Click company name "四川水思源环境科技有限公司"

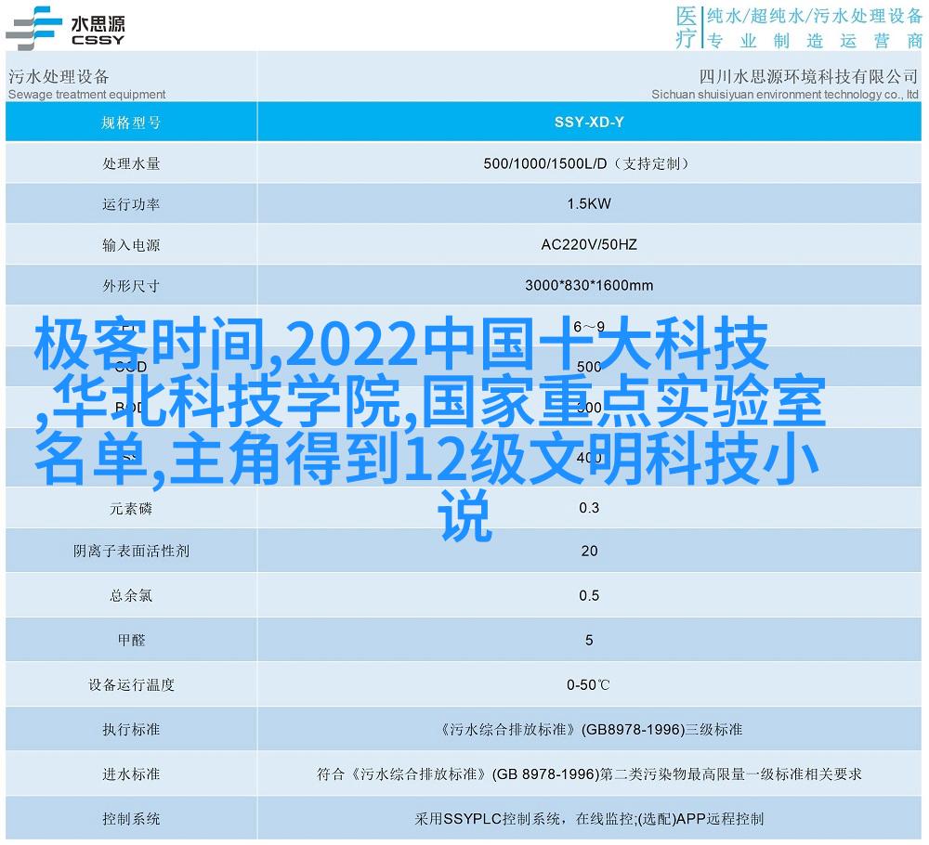click(808, 76)
